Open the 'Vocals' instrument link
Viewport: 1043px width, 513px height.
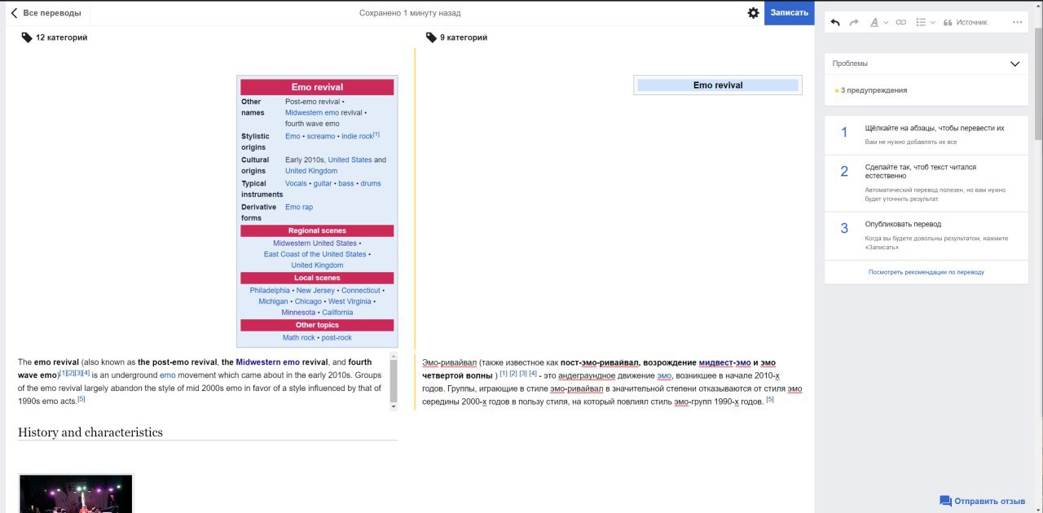(x=296, y=183)
